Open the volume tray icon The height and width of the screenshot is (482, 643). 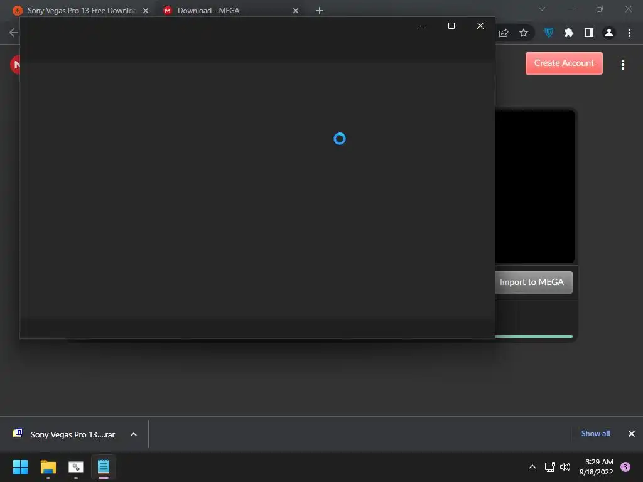(x=565, y=467)
